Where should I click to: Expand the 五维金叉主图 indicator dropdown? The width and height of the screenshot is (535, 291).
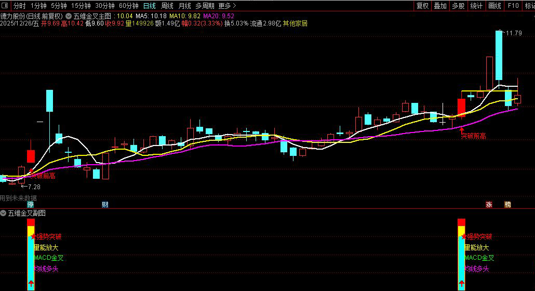[x=69, y=16]
